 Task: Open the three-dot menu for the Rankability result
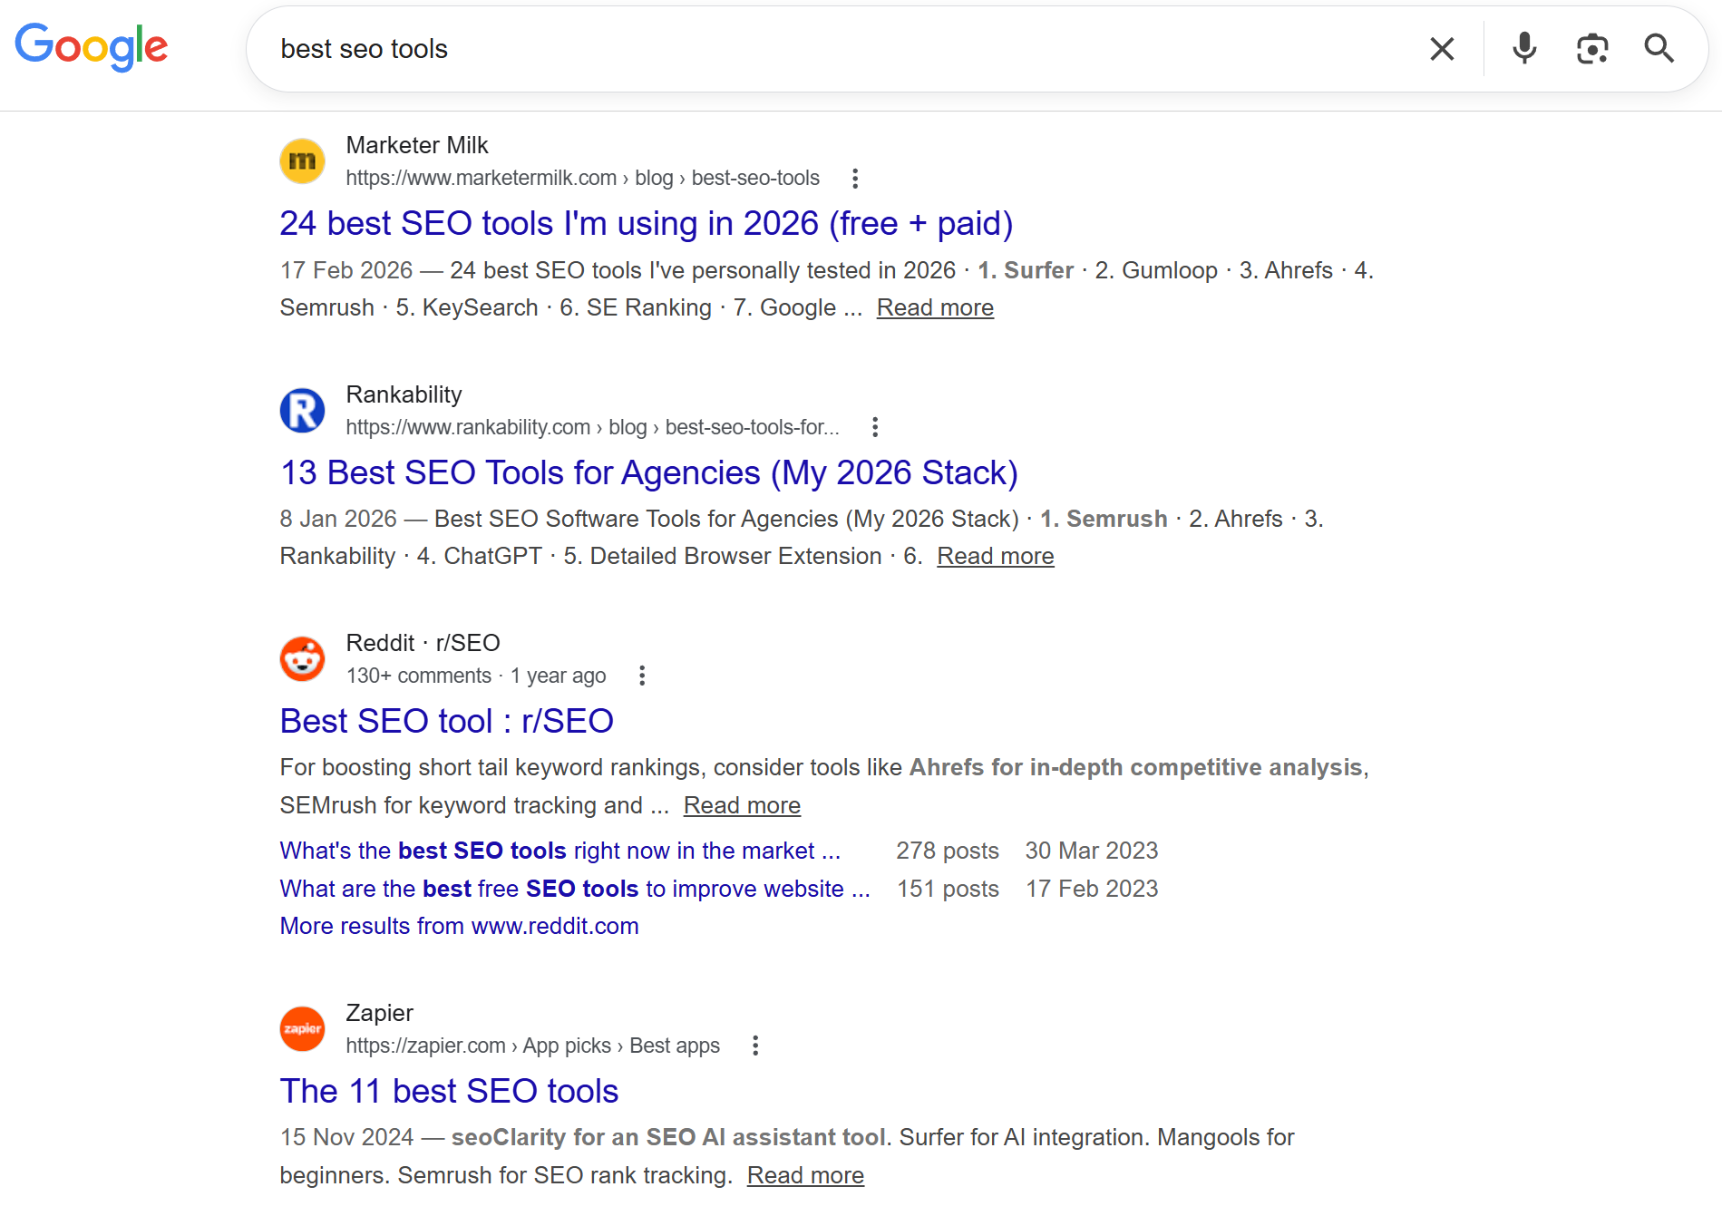pyautogui.click(x=874, y=426)
